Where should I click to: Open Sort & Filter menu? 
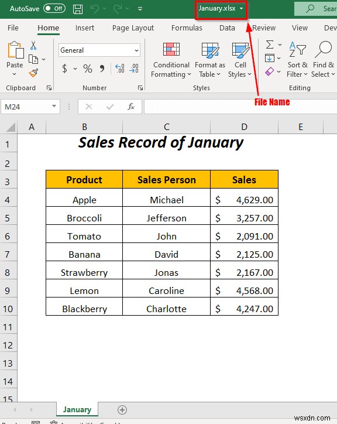pyautogui.click(x=297, y=60)
